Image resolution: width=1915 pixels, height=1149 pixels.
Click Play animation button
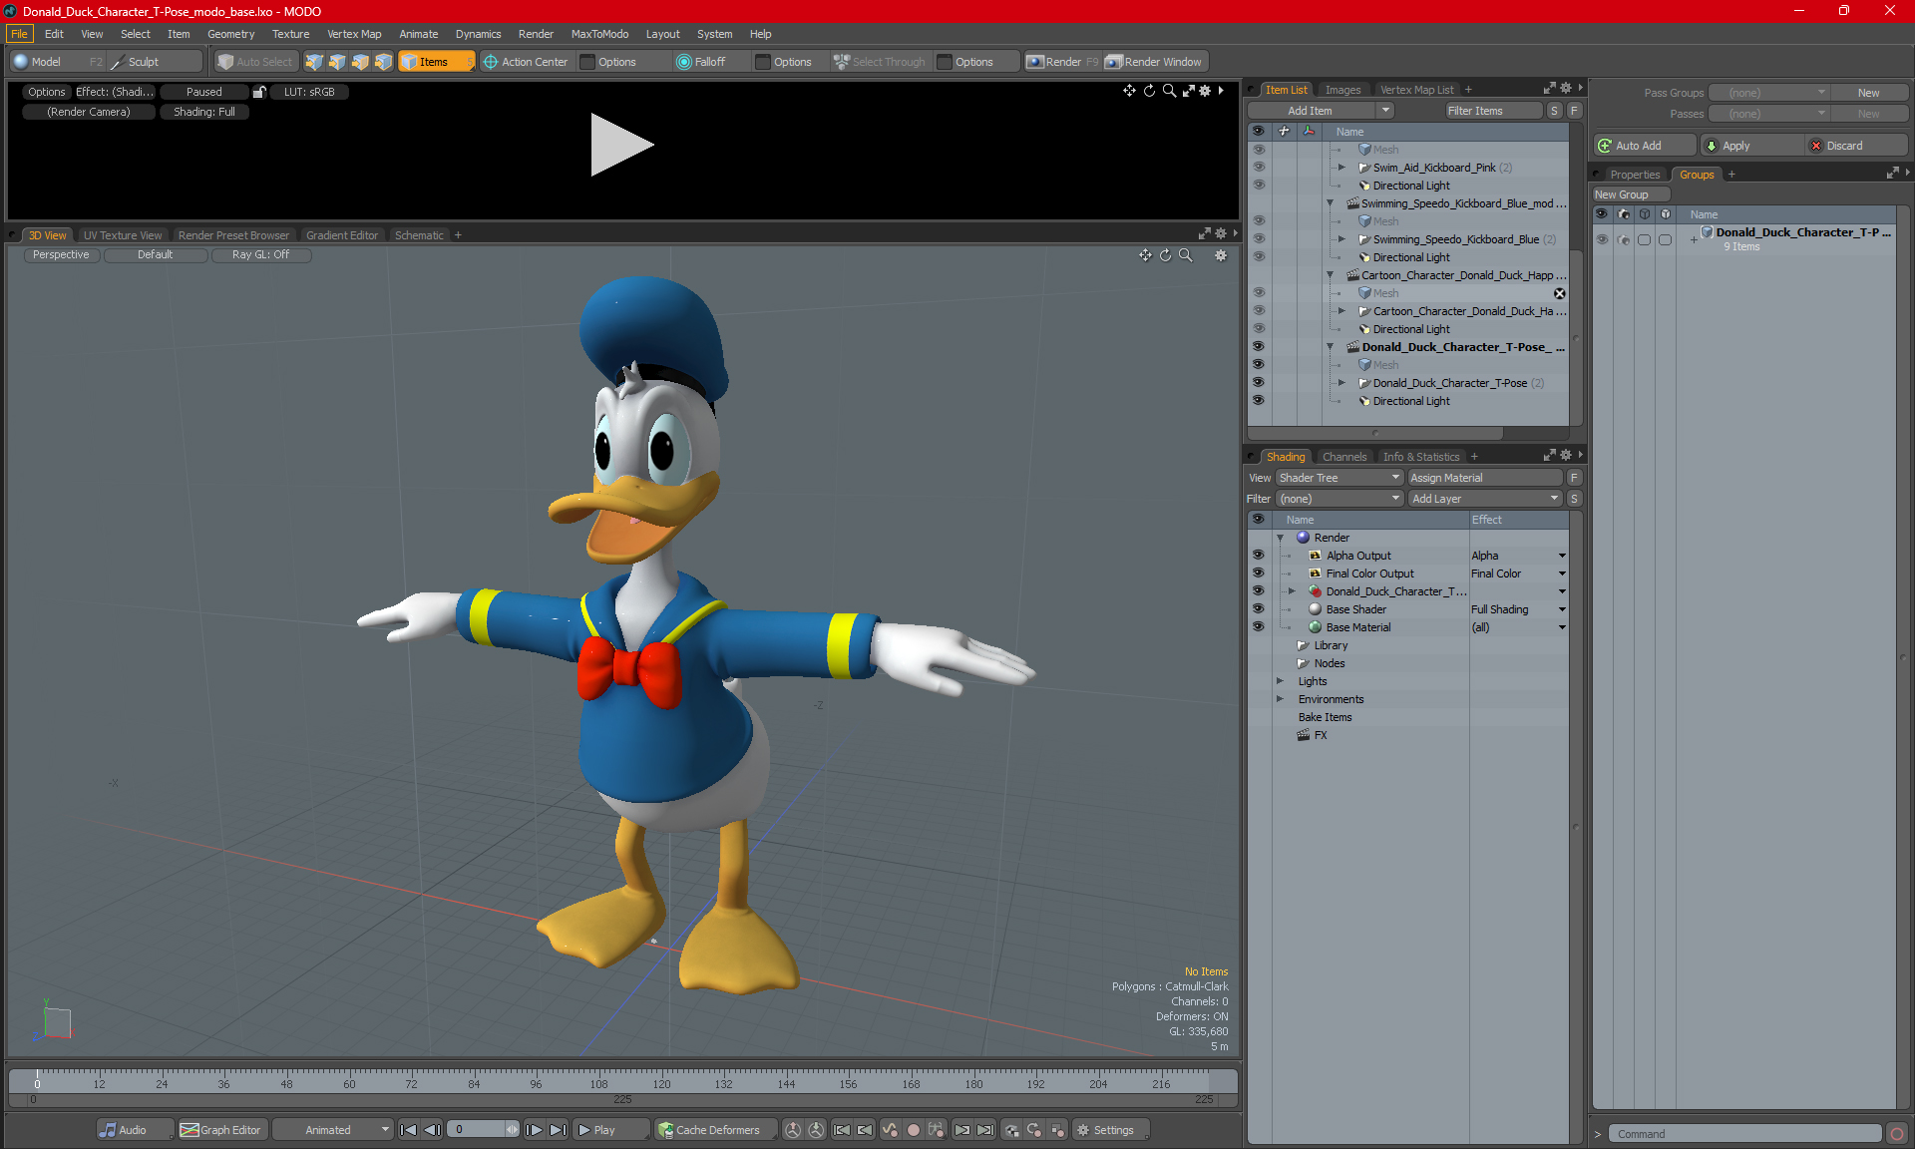click(x=610, y=1130)
